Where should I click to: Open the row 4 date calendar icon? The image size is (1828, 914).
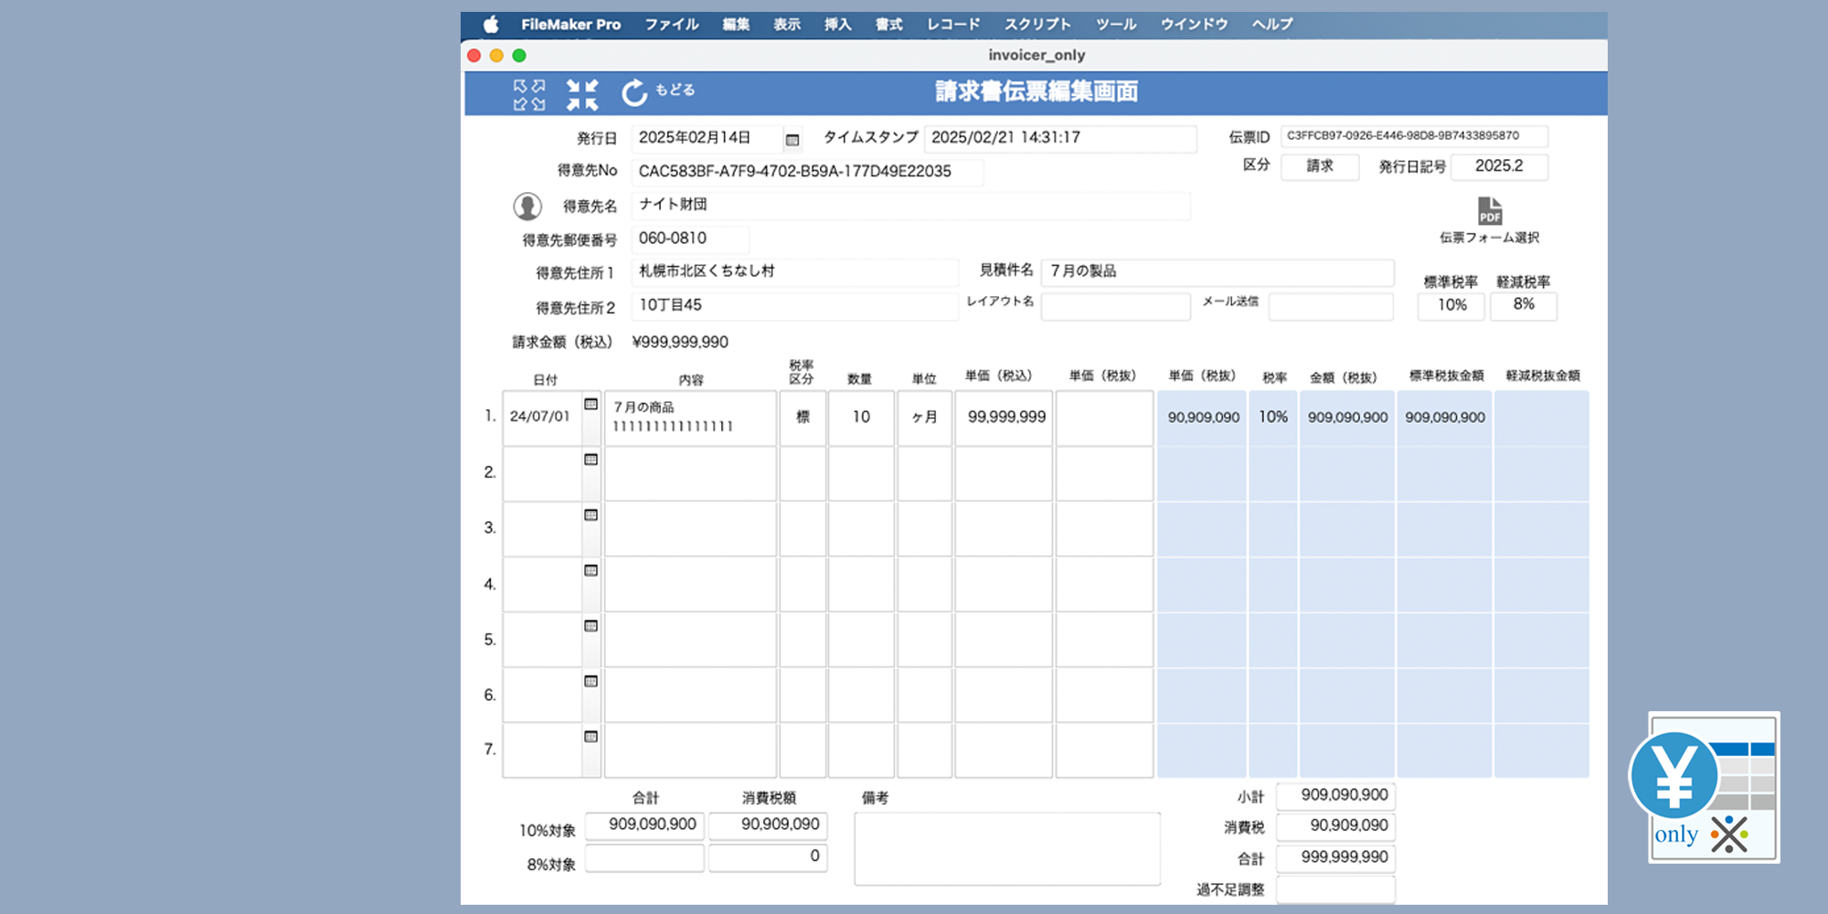591,570
